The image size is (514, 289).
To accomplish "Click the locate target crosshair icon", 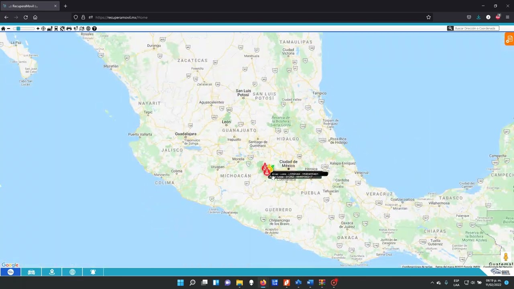I will (x=43, y=28).
